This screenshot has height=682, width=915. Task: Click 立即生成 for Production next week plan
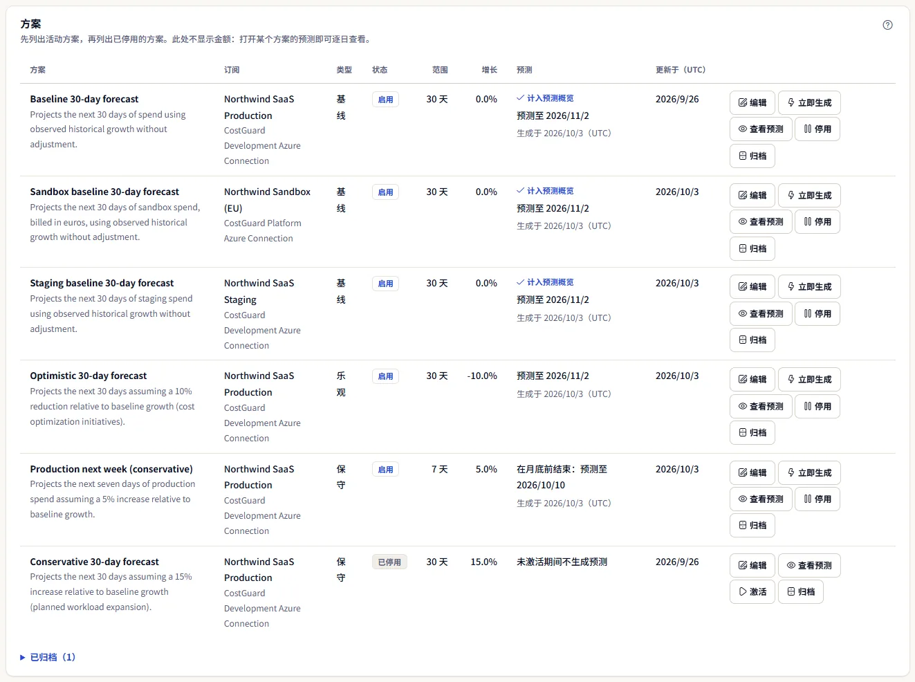pos(809,472)
